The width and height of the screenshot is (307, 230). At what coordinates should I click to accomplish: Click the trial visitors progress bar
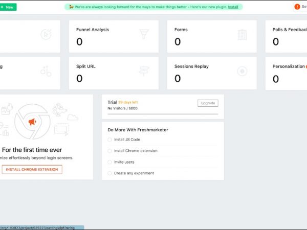tap(162, 114)
